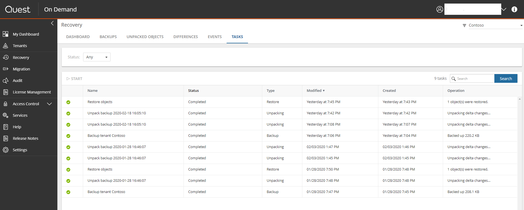Open the Differences tab

click(185, 37)
